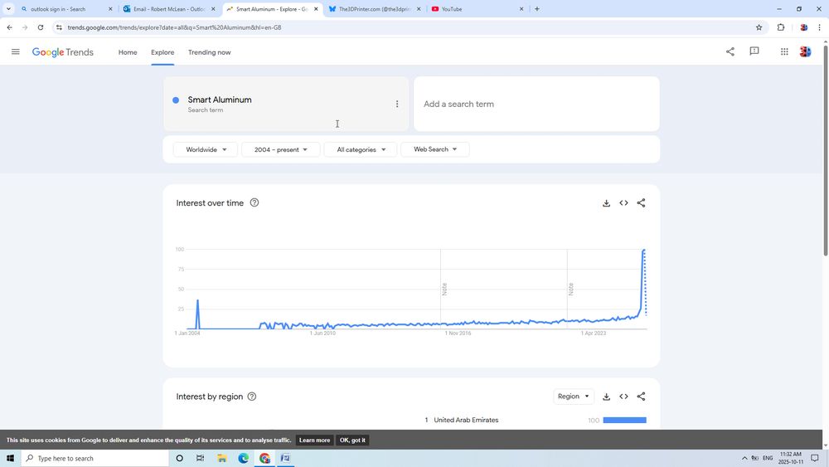
Task: Open Interest over time help icon
Action: tap(255, 202)
